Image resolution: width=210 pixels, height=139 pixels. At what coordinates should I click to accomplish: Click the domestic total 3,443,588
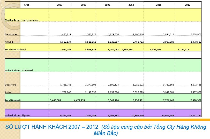pos(55,100)
